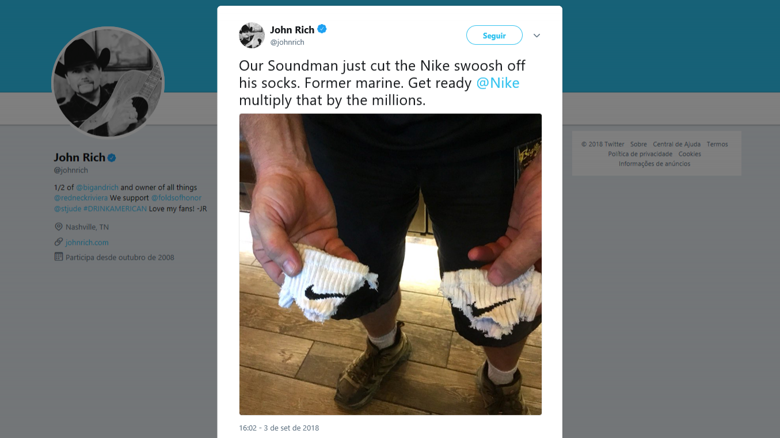This screenshot has width=780, height=438.
Task: Click the link chain icon
Action: [x=59, y=242]
